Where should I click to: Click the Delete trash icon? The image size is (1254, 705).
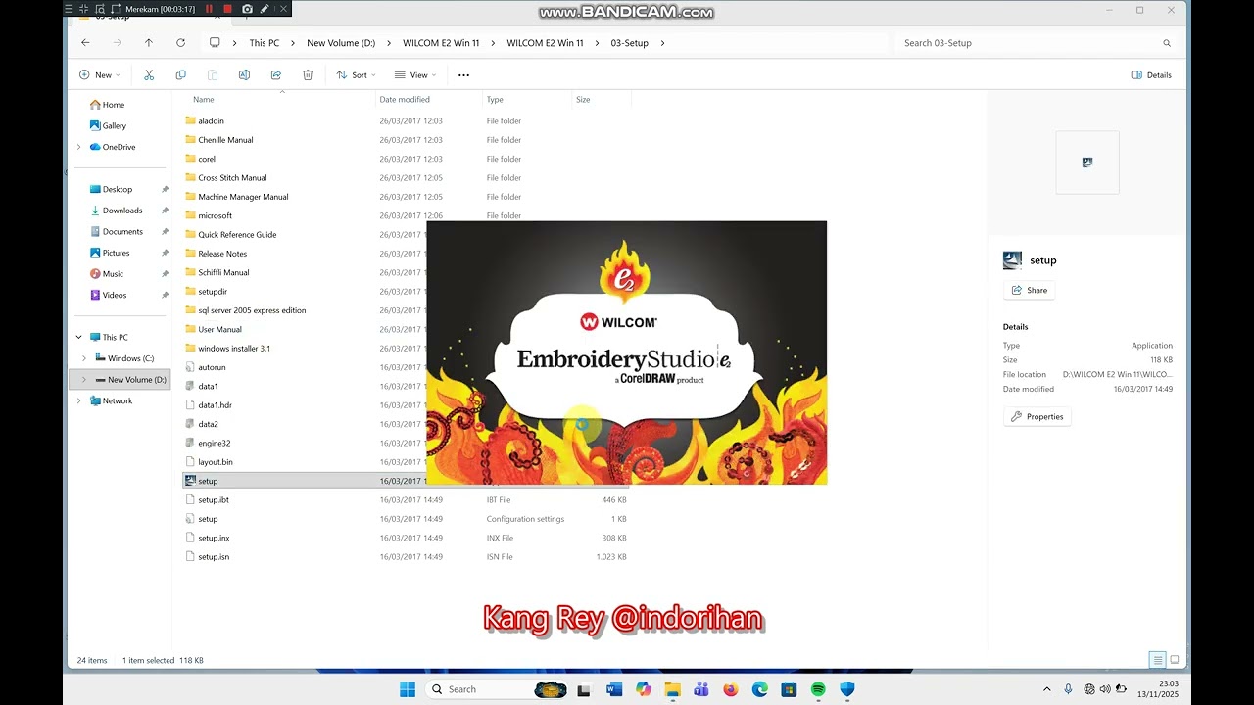308,75
